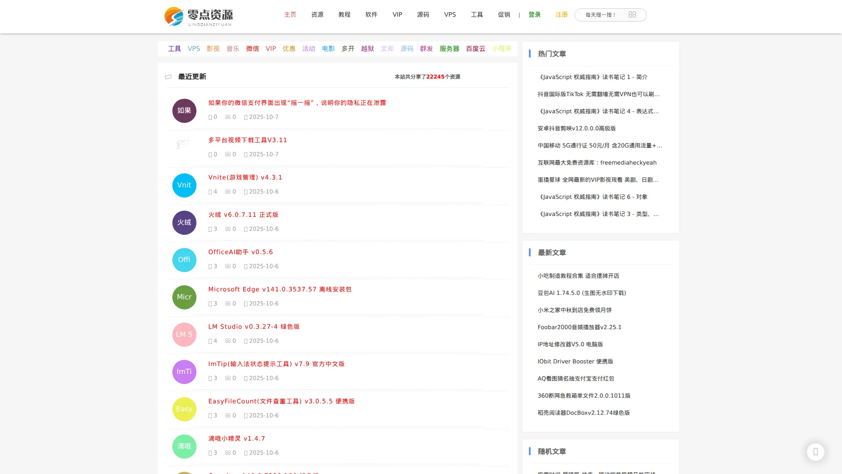
Task: Click the green Micr avatar icon
Action: click(184, 297)
